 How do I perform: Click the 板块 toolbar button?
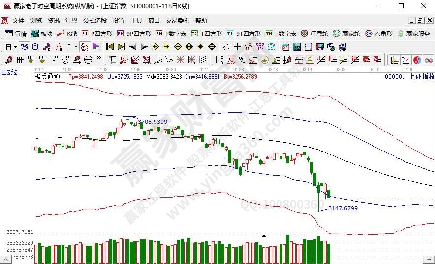click(42, 33)
